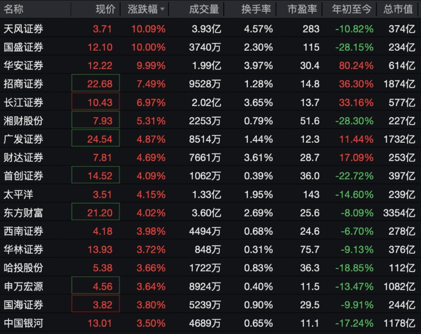Click P/E value 283
Screen dimensions: 421x334
tap(311, 29)
